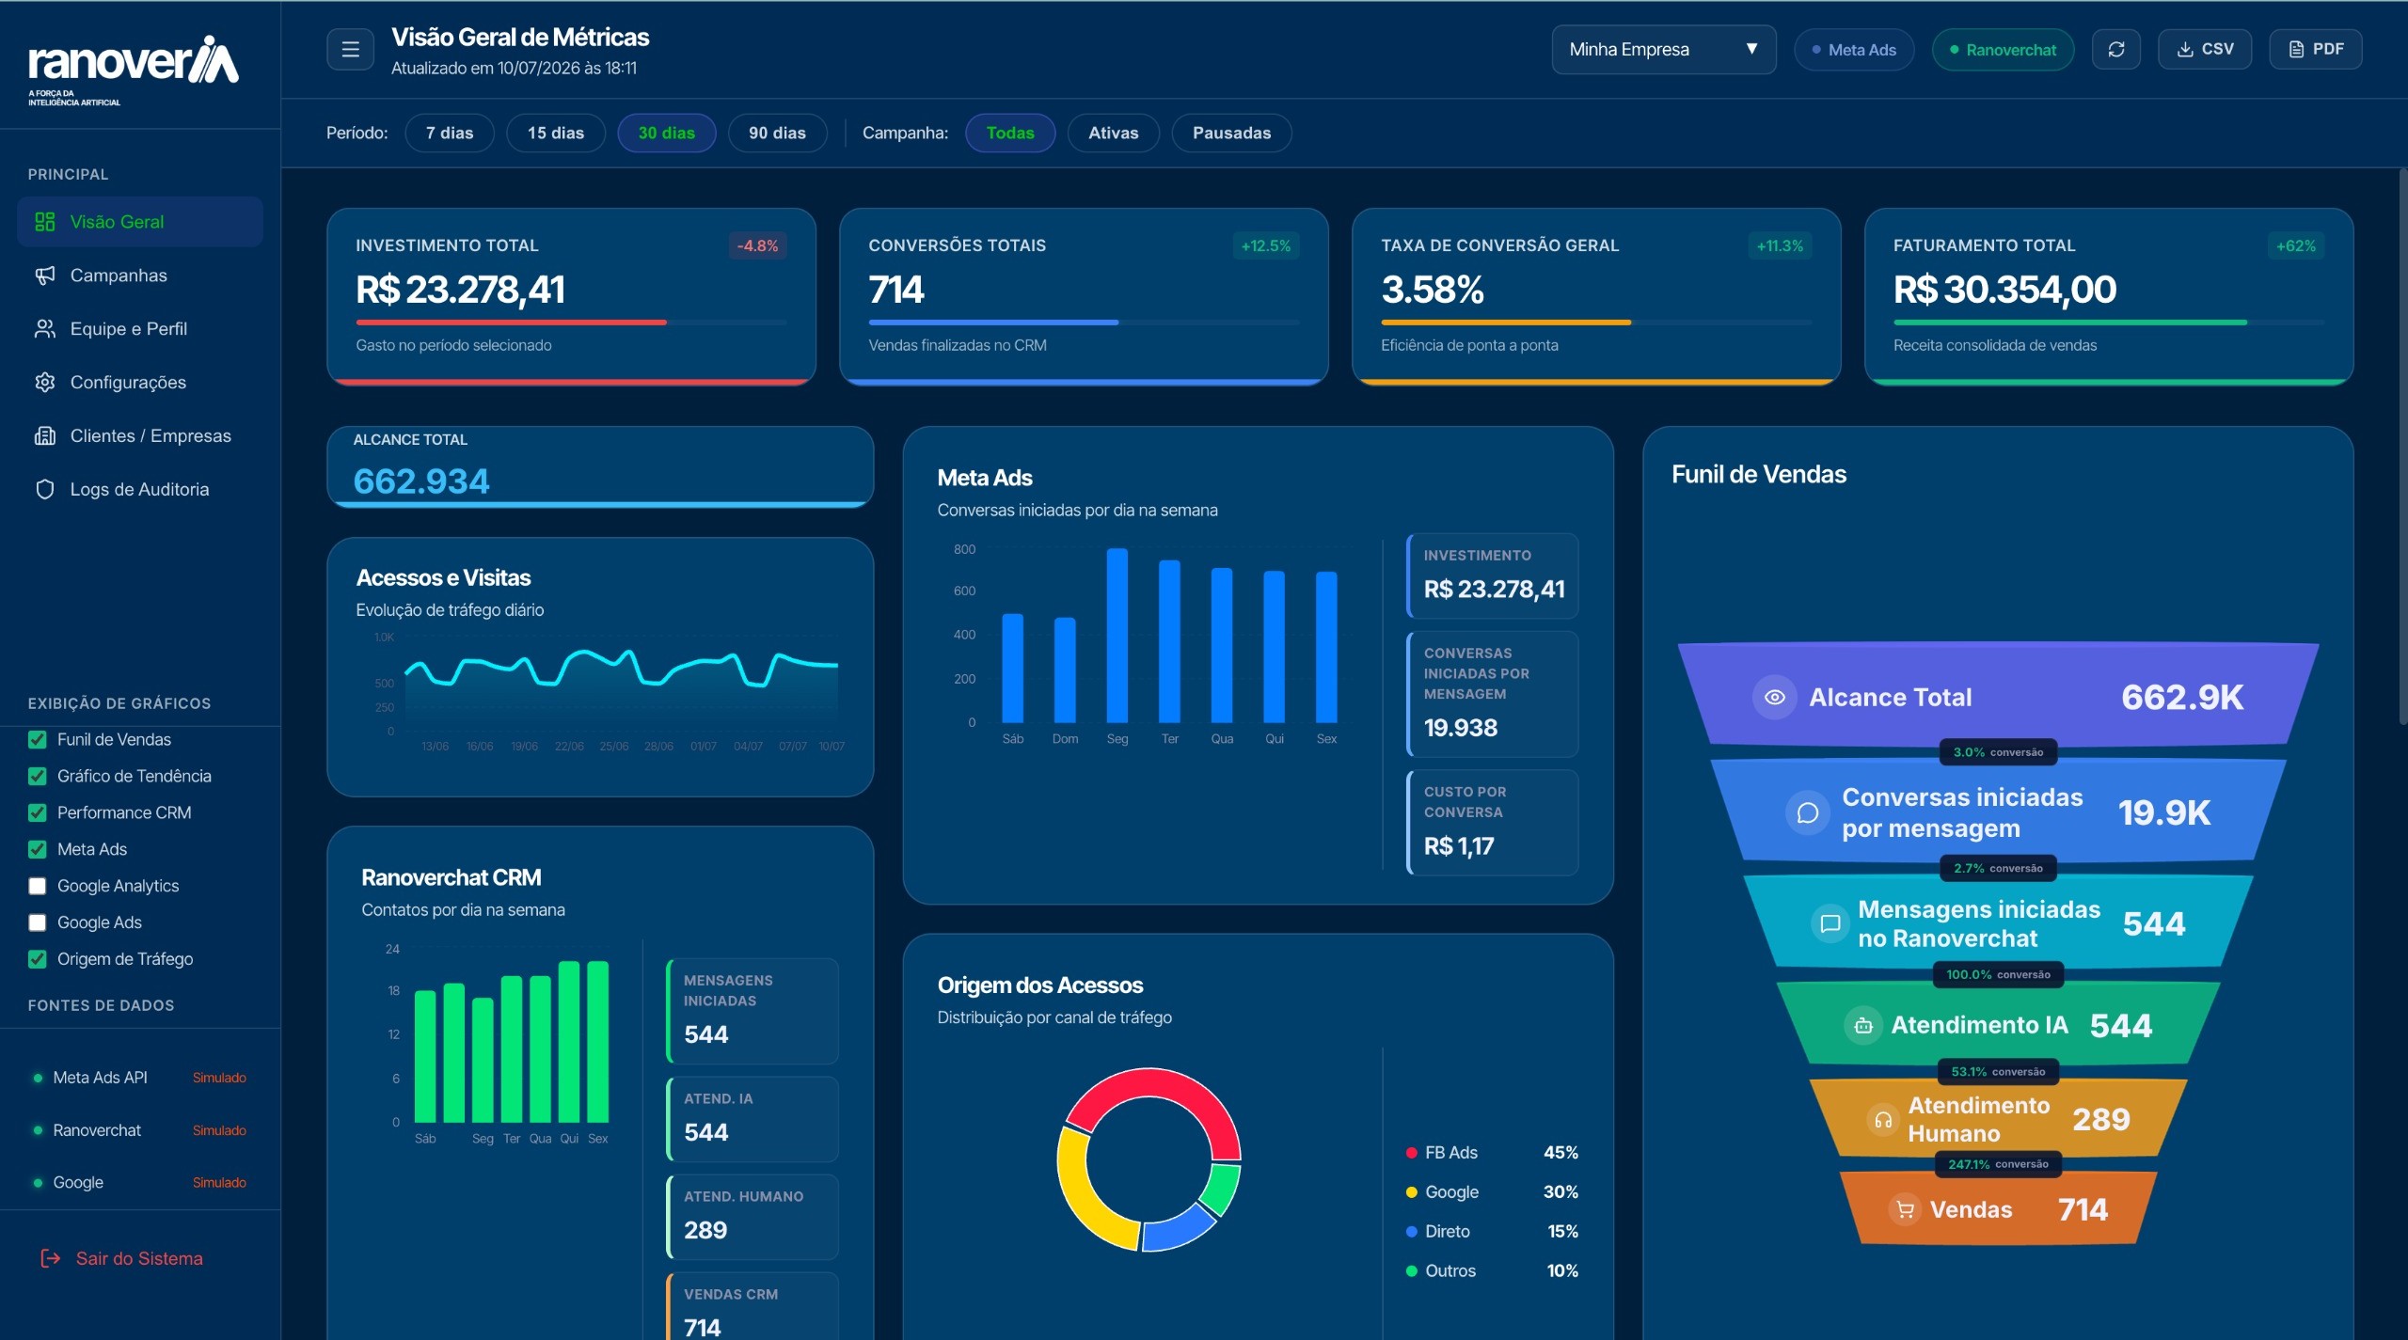Click the Vendas 714 funnel stage
Image resolution: width=2408 pixels, height=1340 pixels.
pos(1999,1209)
